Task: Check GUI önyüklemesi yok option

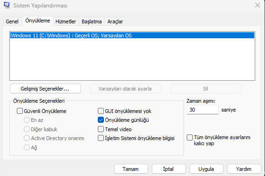Action: pos(101,111)
